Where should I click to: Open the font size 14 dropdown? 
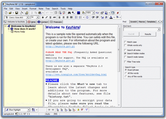pos(38,17)
